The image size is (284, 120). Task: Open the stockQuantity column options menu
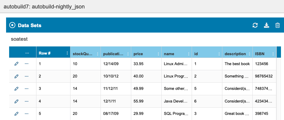(98, 54)
